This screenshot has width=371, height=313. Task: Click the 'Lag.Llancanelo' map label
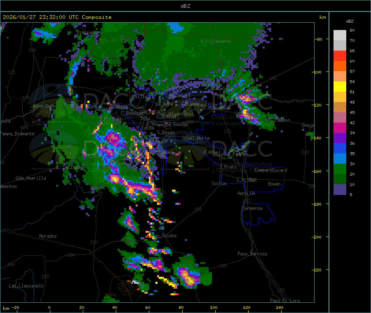[x=26, y=286]
